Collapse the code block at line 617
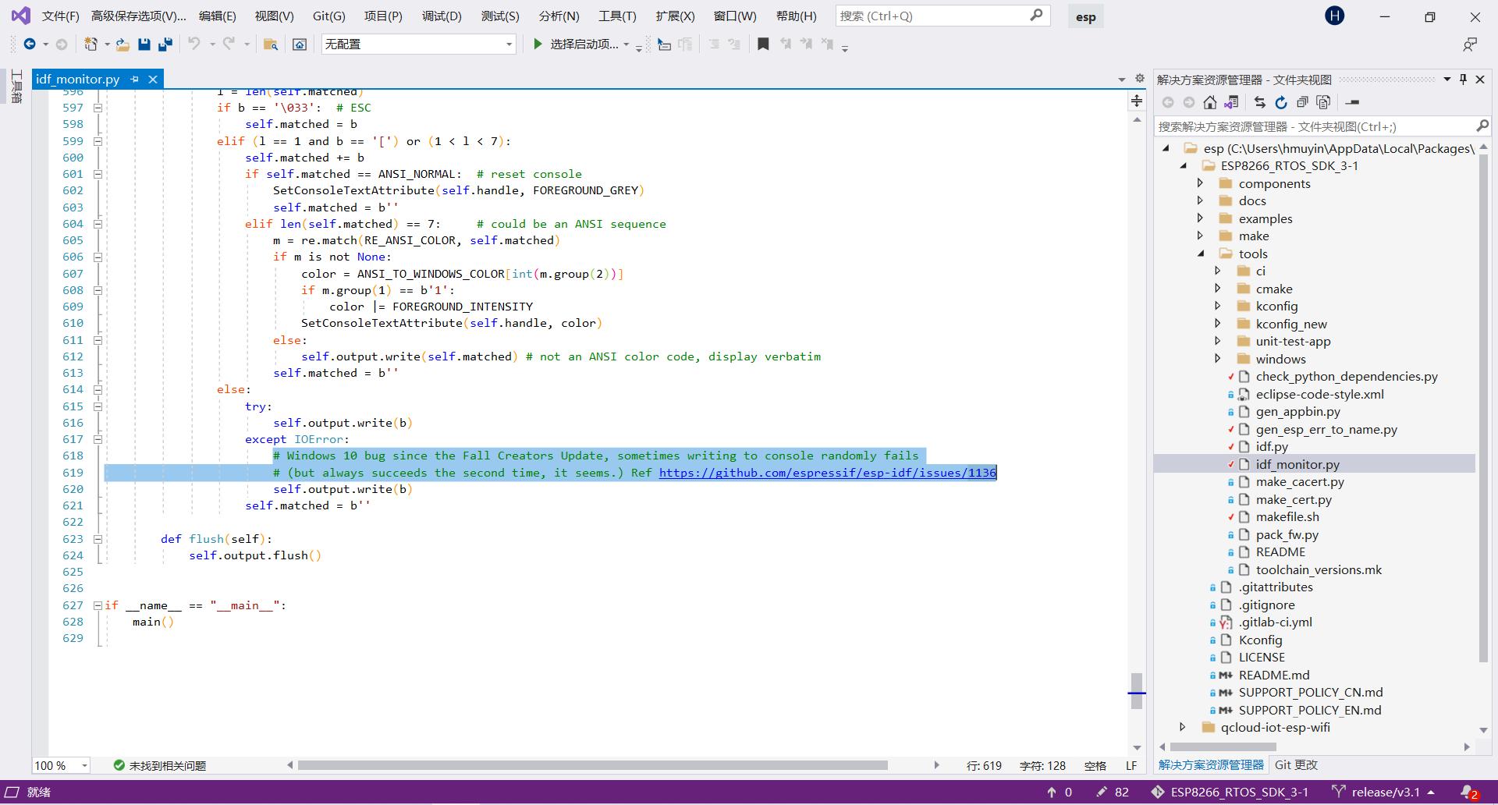The image size is (1498, 805). [98, 439]
